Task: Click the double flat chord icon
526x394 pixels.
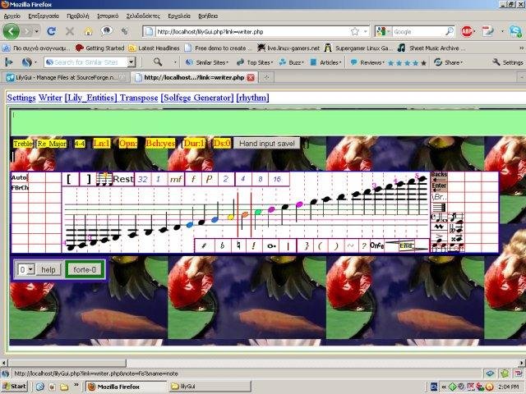Action: 456,228
